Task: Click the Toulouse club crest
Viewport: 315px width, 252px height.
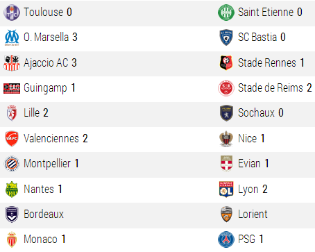Action: (x=12, y=12)
